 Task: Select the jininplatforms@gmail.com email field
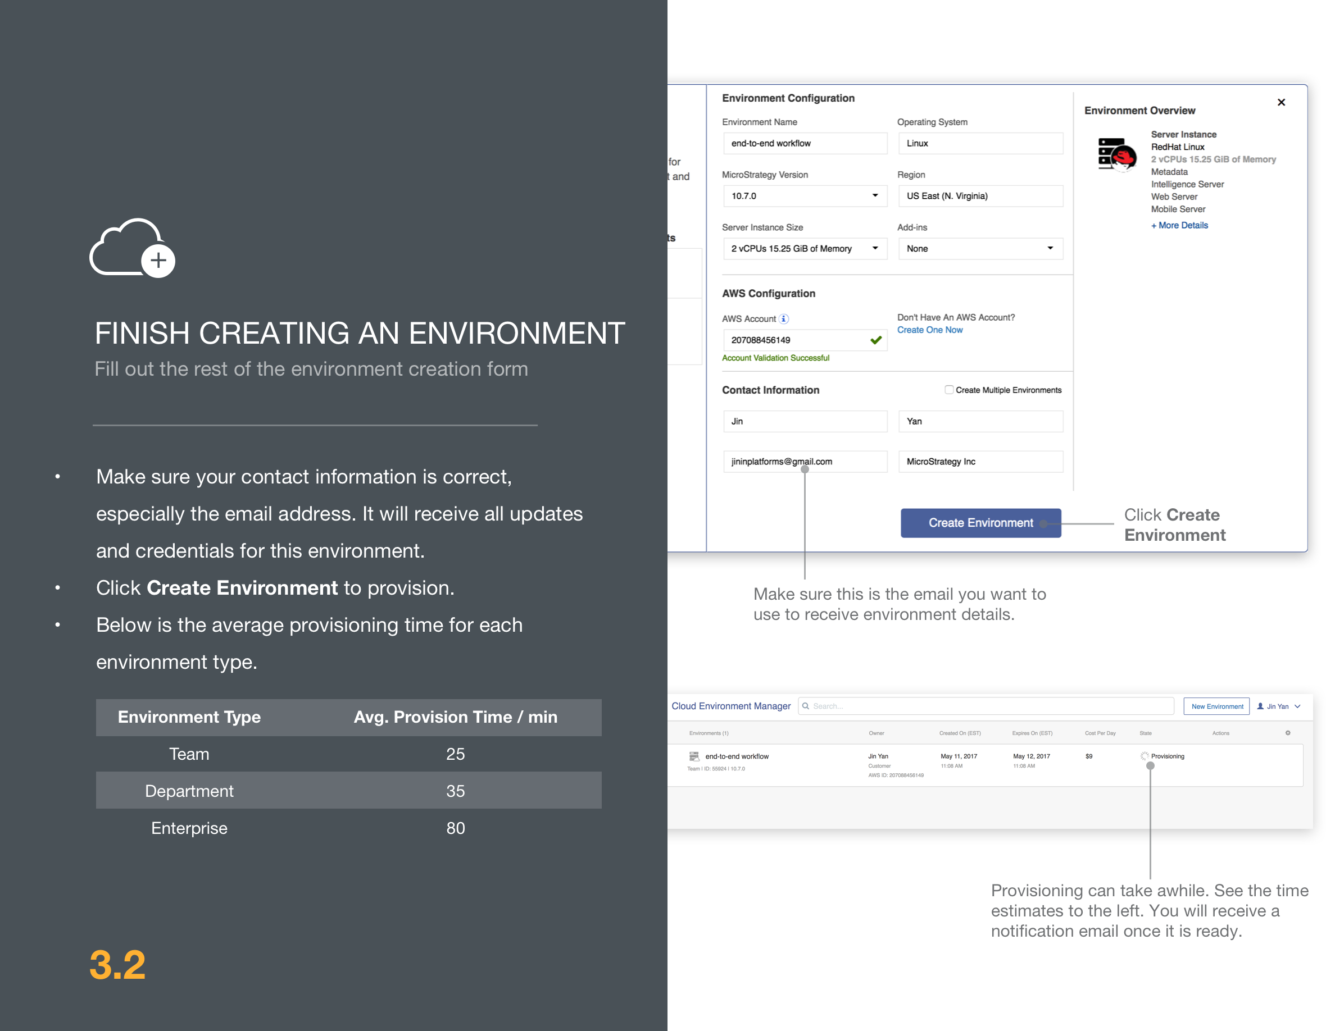(805, 461)
